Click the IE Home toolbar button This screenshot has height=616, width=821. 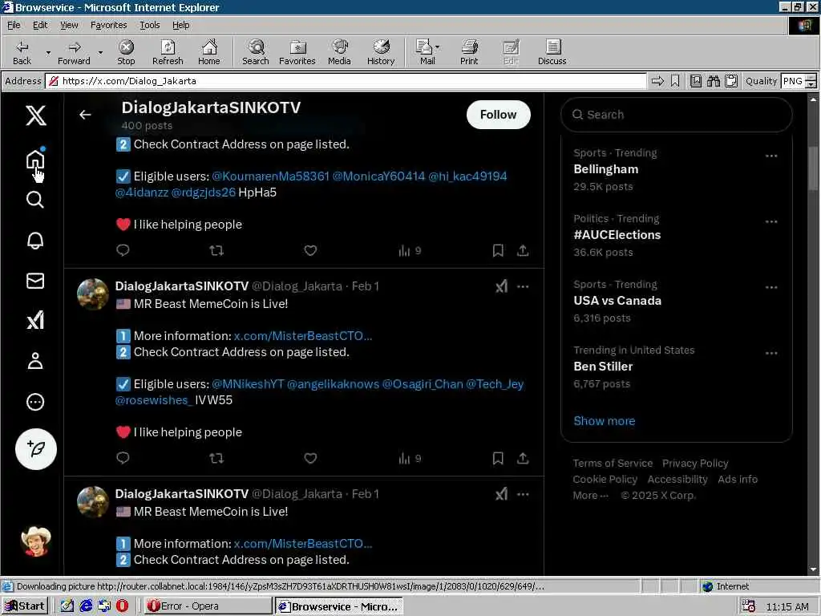point(209,52)
